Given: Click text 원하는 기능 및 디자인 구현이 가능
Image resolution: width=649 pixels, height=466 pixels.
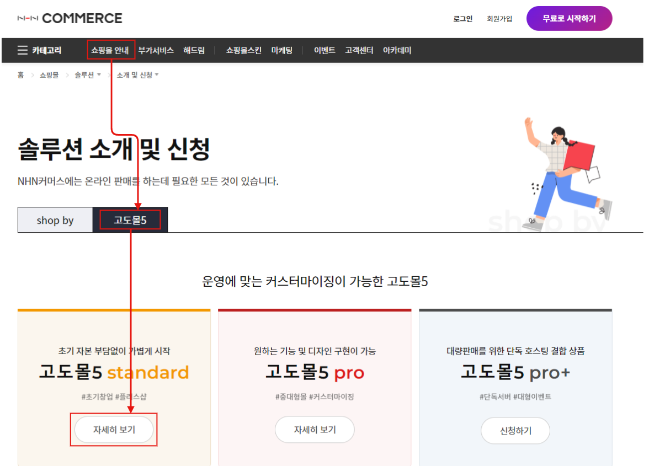Looking at the screenshot, I should pos(315,351).
